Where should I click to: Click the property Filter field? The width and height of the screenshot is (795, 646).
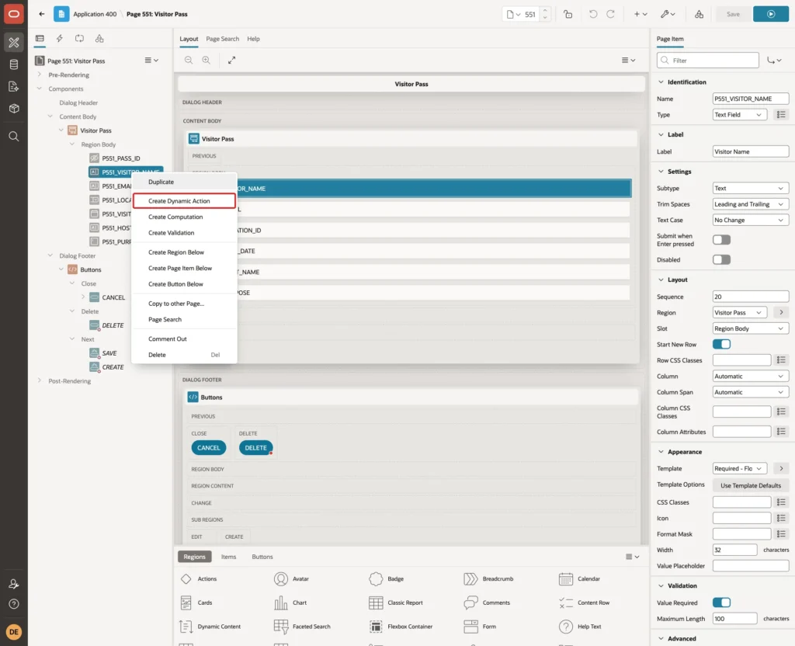pos(708,61)
